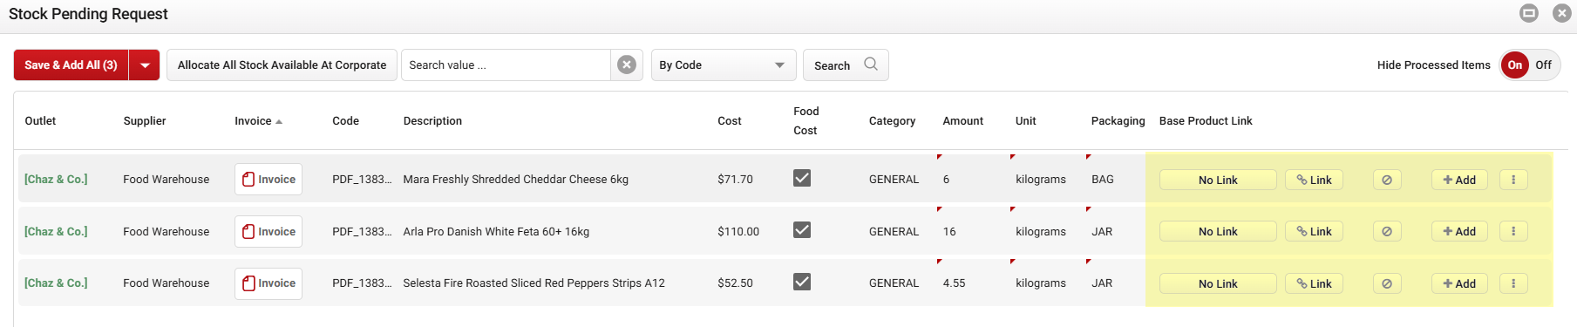
Task: Click No Link in Selesta Red Peppers row
Action: pyautogui.click(x=1218, y=283)
